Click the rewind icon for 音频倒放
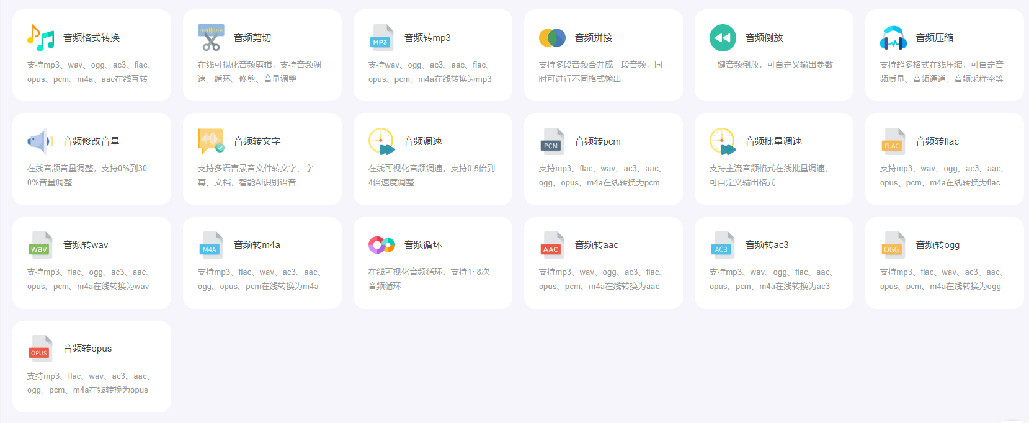 tap(723, 38)
